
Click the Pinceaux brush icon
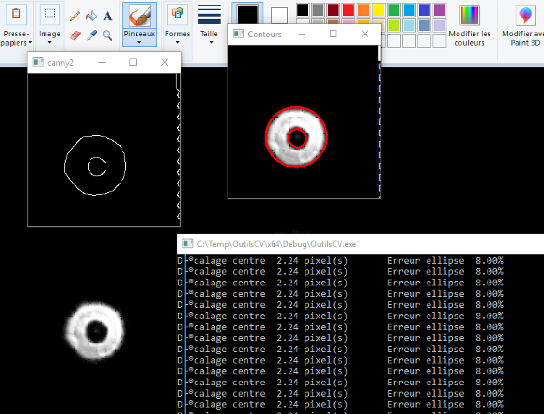(x=139, y=15)
